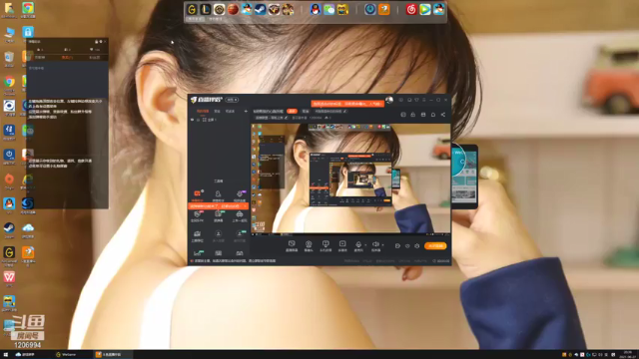Select Origin desktop shortcut
639x359 pixels.
(x=9, y=179)
